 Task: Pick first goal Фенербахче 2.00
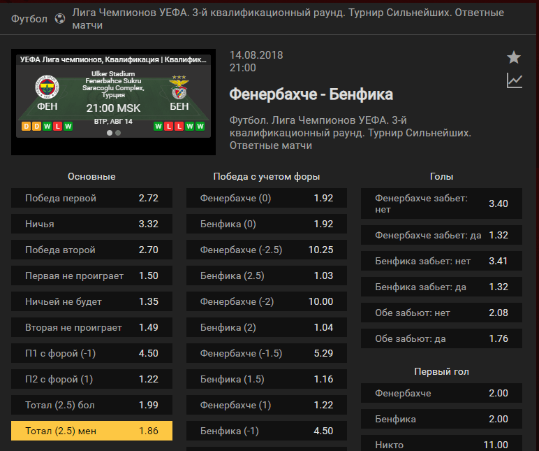pyautogui.click(x=442, y=393)
